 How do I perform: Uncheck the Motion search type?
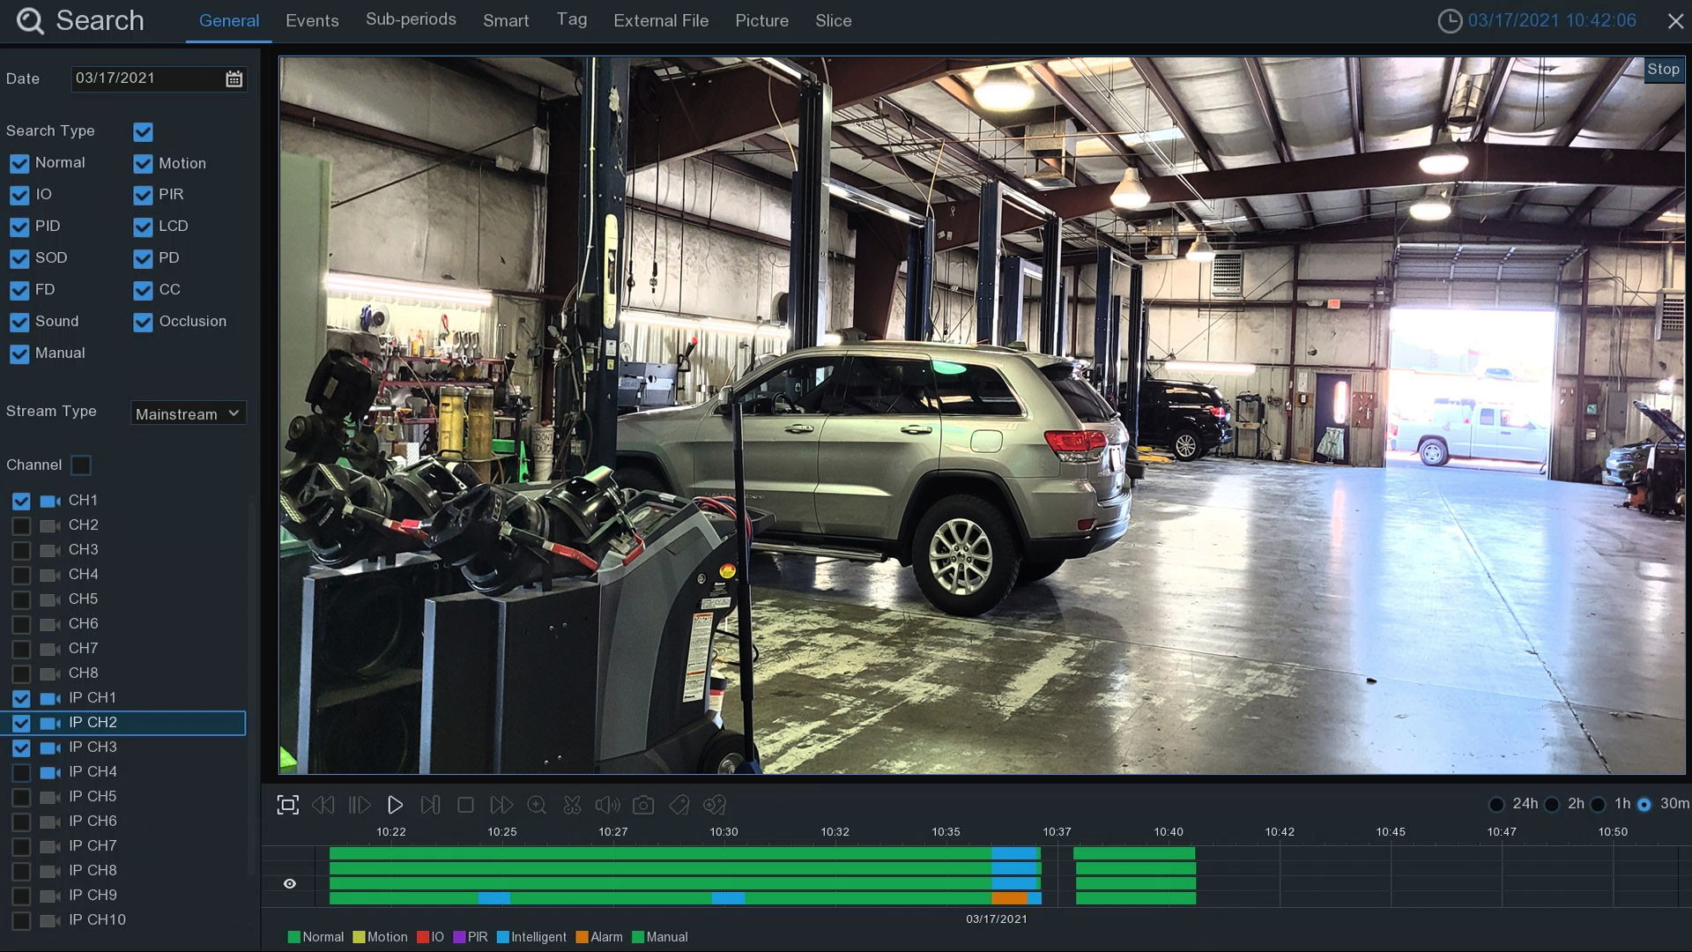143,164
